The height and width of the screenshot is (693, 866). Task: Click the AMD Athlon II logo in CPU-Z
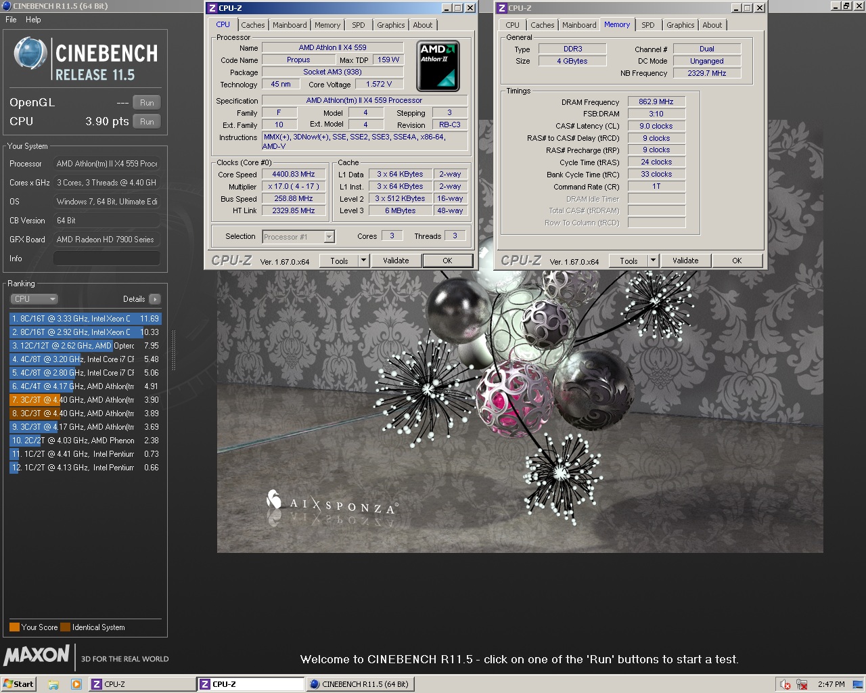[x=438, y=66]
